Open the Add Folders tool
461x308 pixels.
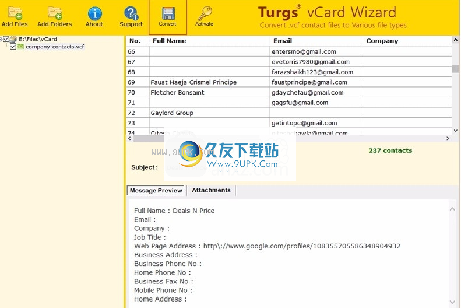54,17
